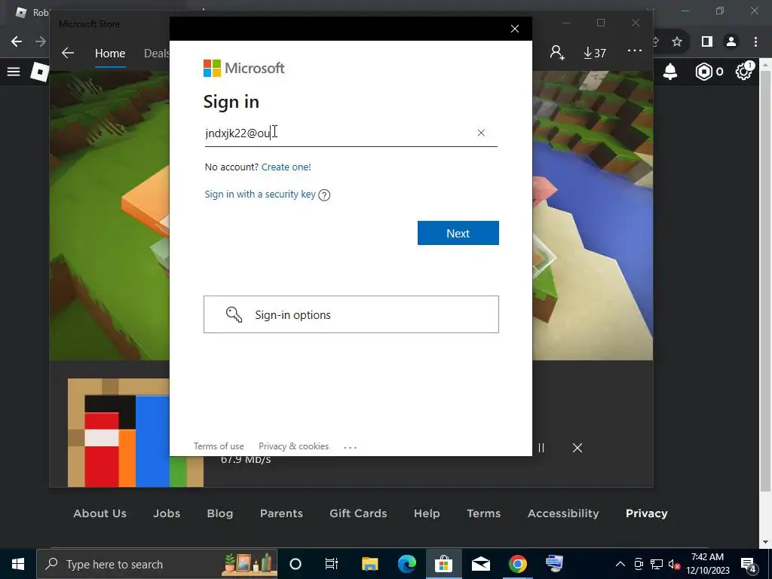Image resolution: width=772 pixels, height=579 pixels.
Task: Open the Blog footer link
Action: coord(220,513)
